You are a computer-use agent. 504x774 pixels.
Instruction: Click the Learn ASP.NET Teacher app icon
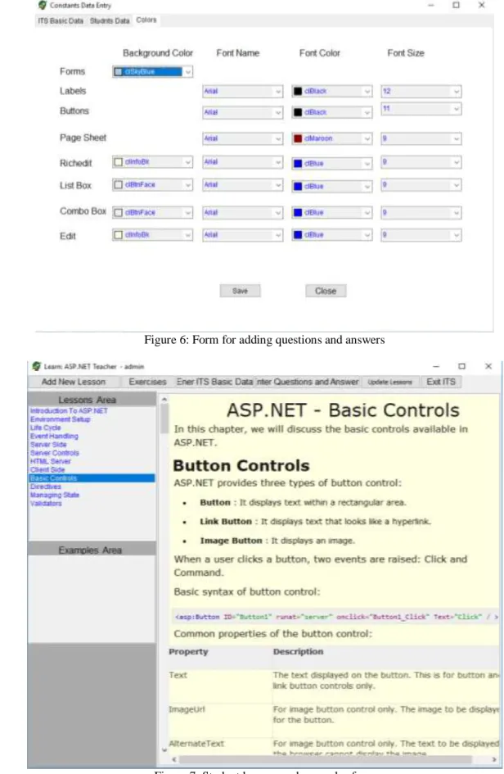[36, 366]
